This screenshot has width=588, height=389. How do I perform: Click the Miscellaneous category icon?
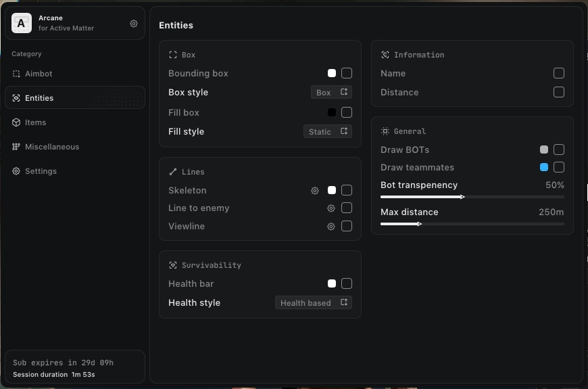click(x=16, y=147)
